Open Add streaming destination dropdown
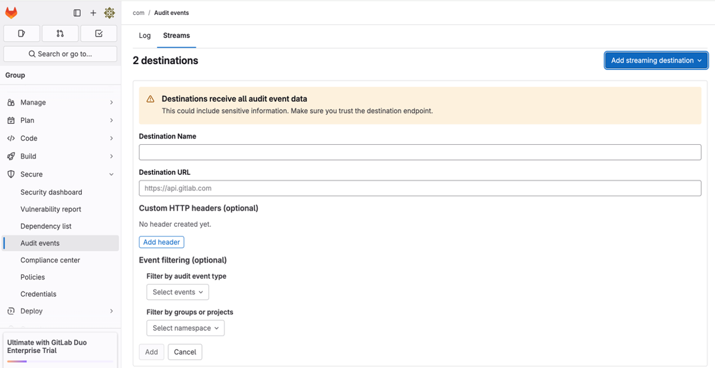The height and width of the screenshot is (368, 715). [x=656, y=60]
